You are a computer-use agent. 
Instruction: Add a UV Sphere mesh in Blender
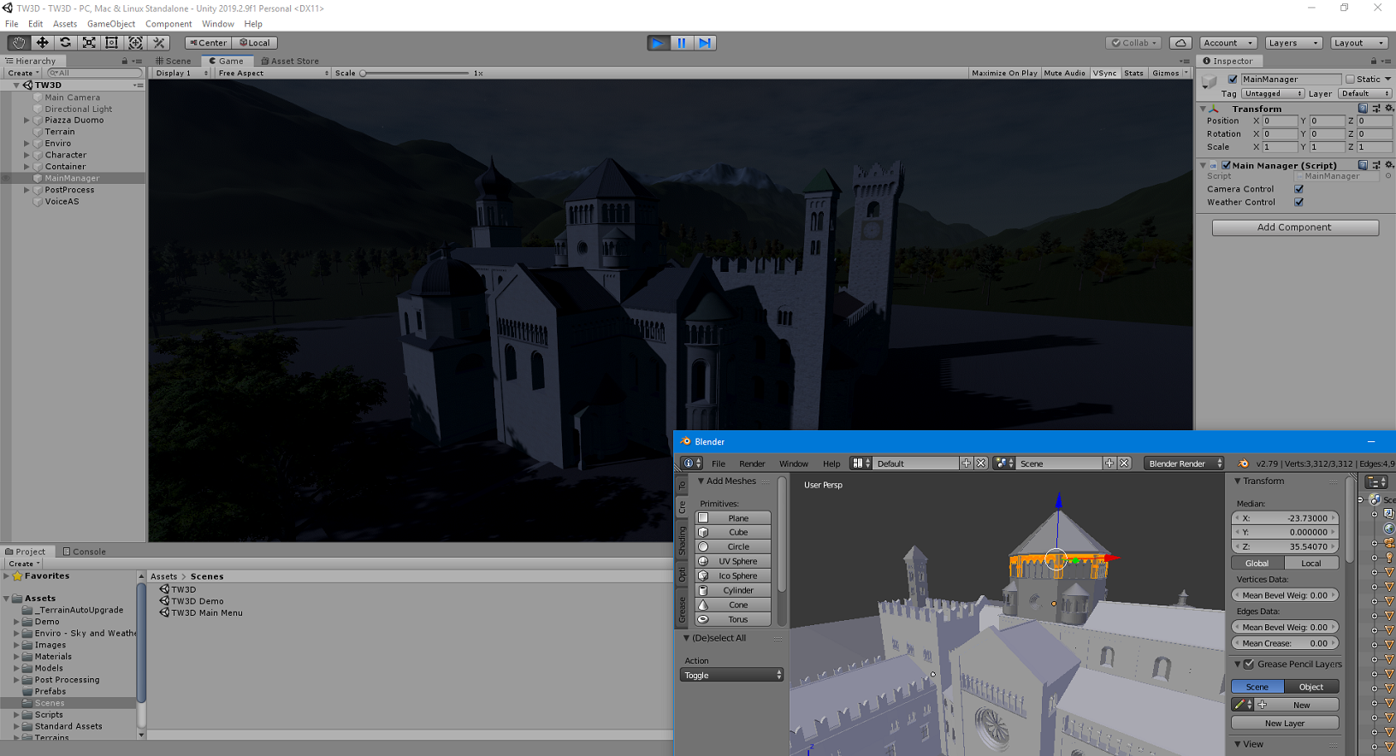[x=733, y=561]
